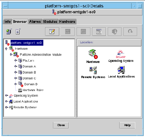Viewport: 145px width, 137px height.
Task: Expand the Domain A tree node
Action: 16,66
